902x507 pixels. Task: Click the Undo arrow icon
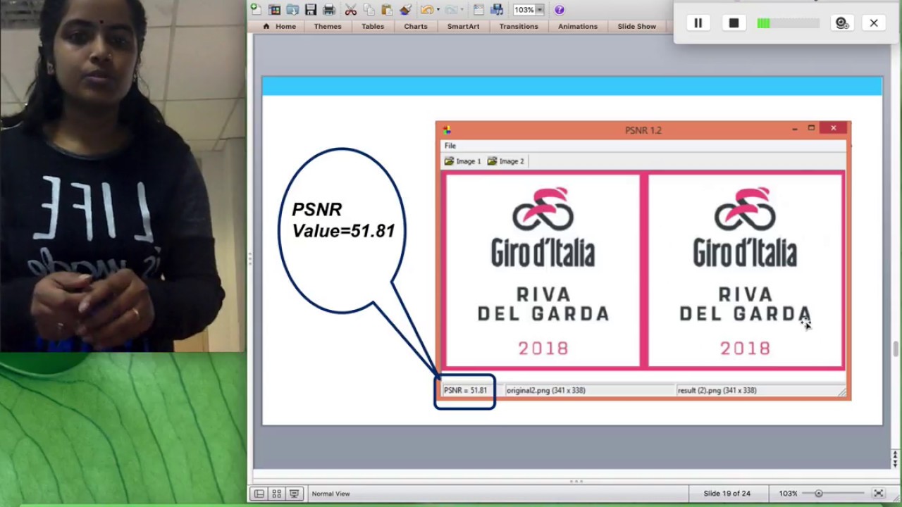[x=426, y=10]
